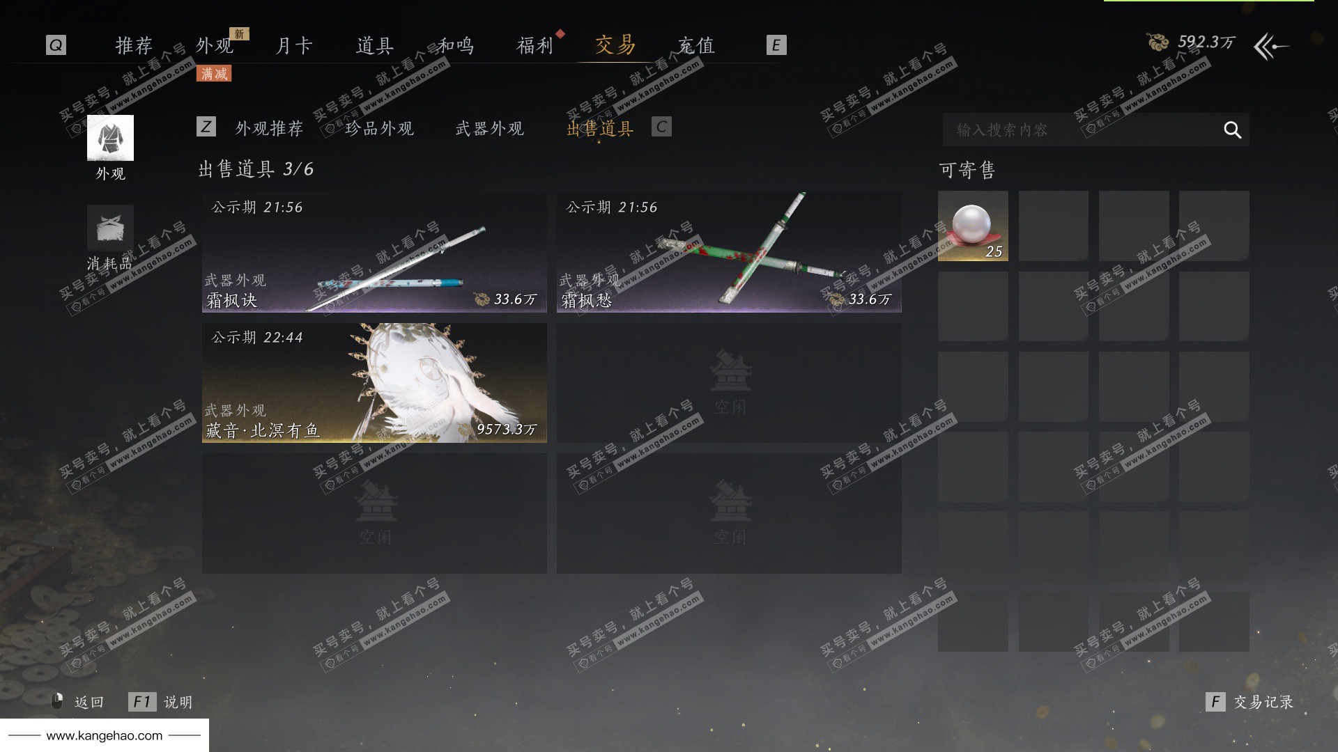Select the 武器外观 sub-tab
The image size is (1338, 752).
click(x=490, y=128)
